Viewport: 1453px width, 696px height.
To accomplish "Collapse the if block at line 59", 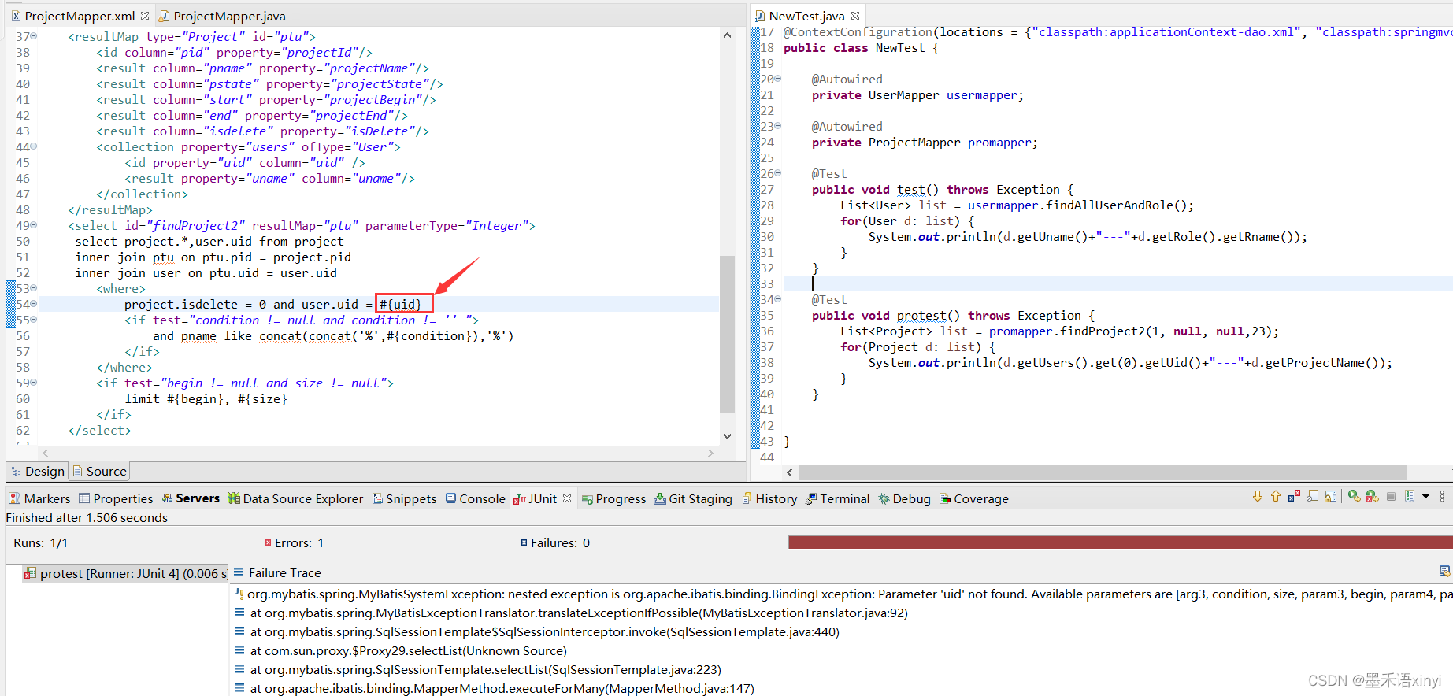I will [x=33, y=383].
